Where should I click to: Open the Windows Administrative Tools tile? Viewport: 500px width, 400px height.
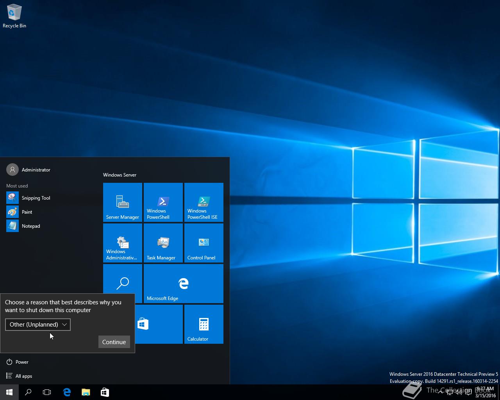[x=123, y=243]
